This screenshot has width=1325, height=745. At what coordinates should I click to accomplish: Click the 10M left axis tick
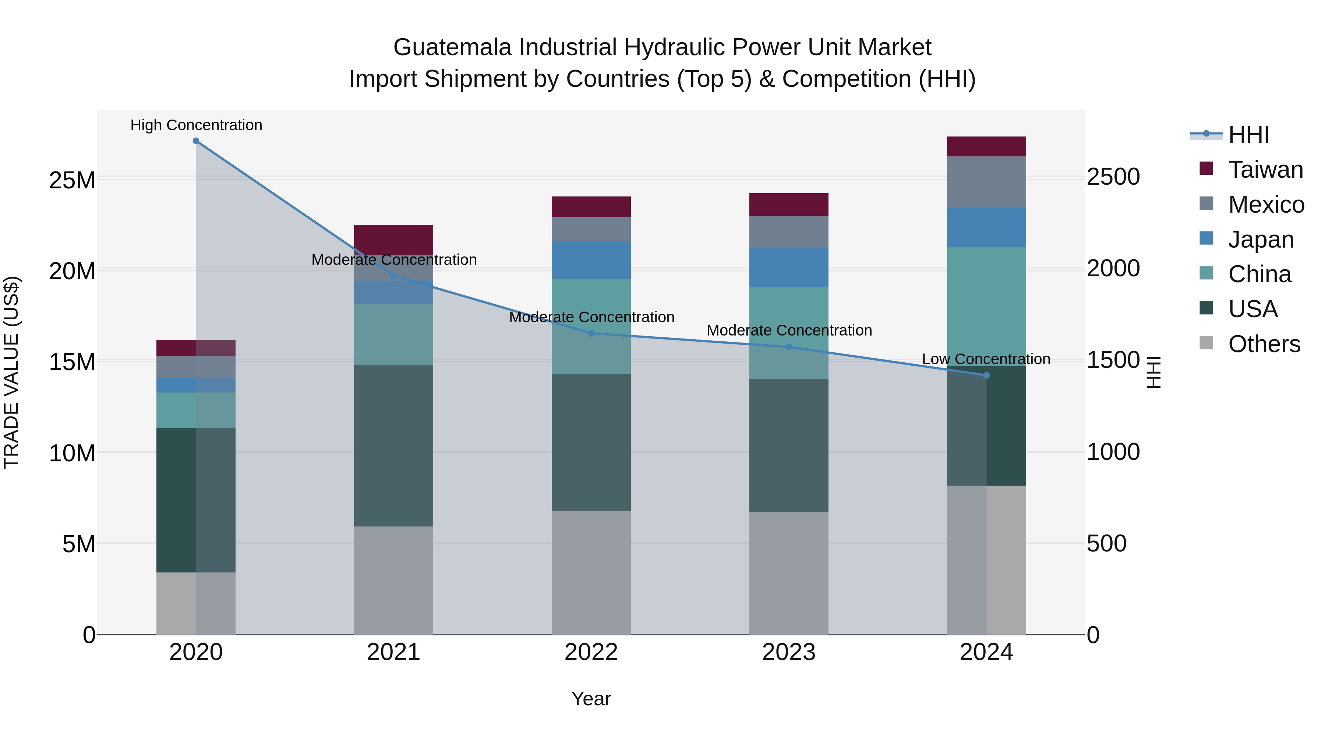72,454
